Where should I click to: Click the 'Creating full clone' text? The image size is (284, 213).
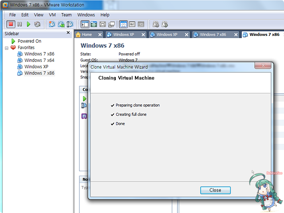pyautogui.click(x=131, y=114)
